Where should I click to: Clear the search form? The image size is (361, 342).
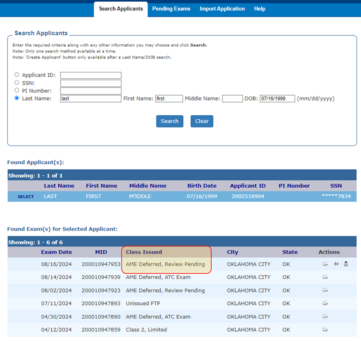click(x=202, y=121)
